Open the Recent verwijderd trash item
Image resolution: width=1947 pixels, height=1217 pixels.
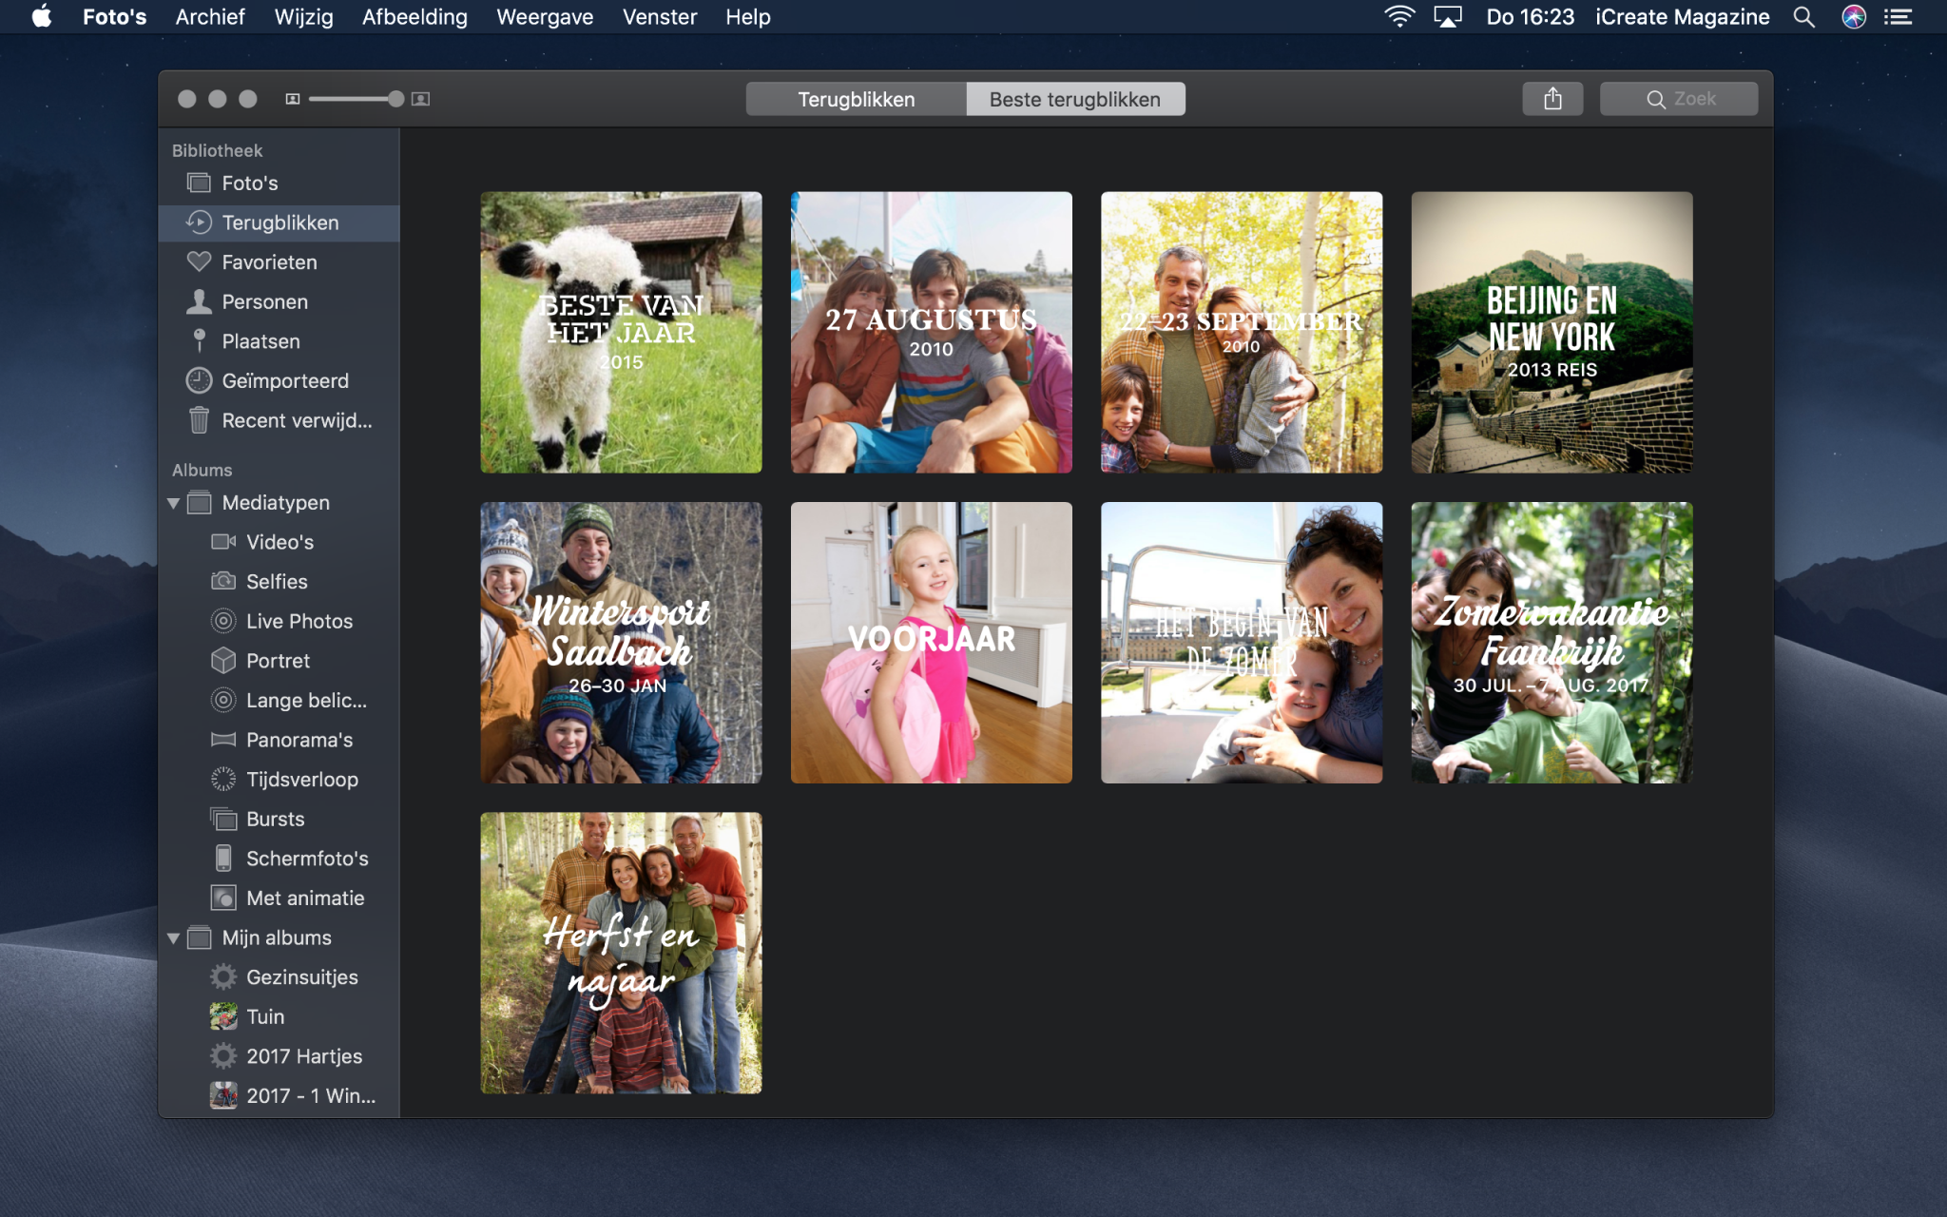pos(296,420)
